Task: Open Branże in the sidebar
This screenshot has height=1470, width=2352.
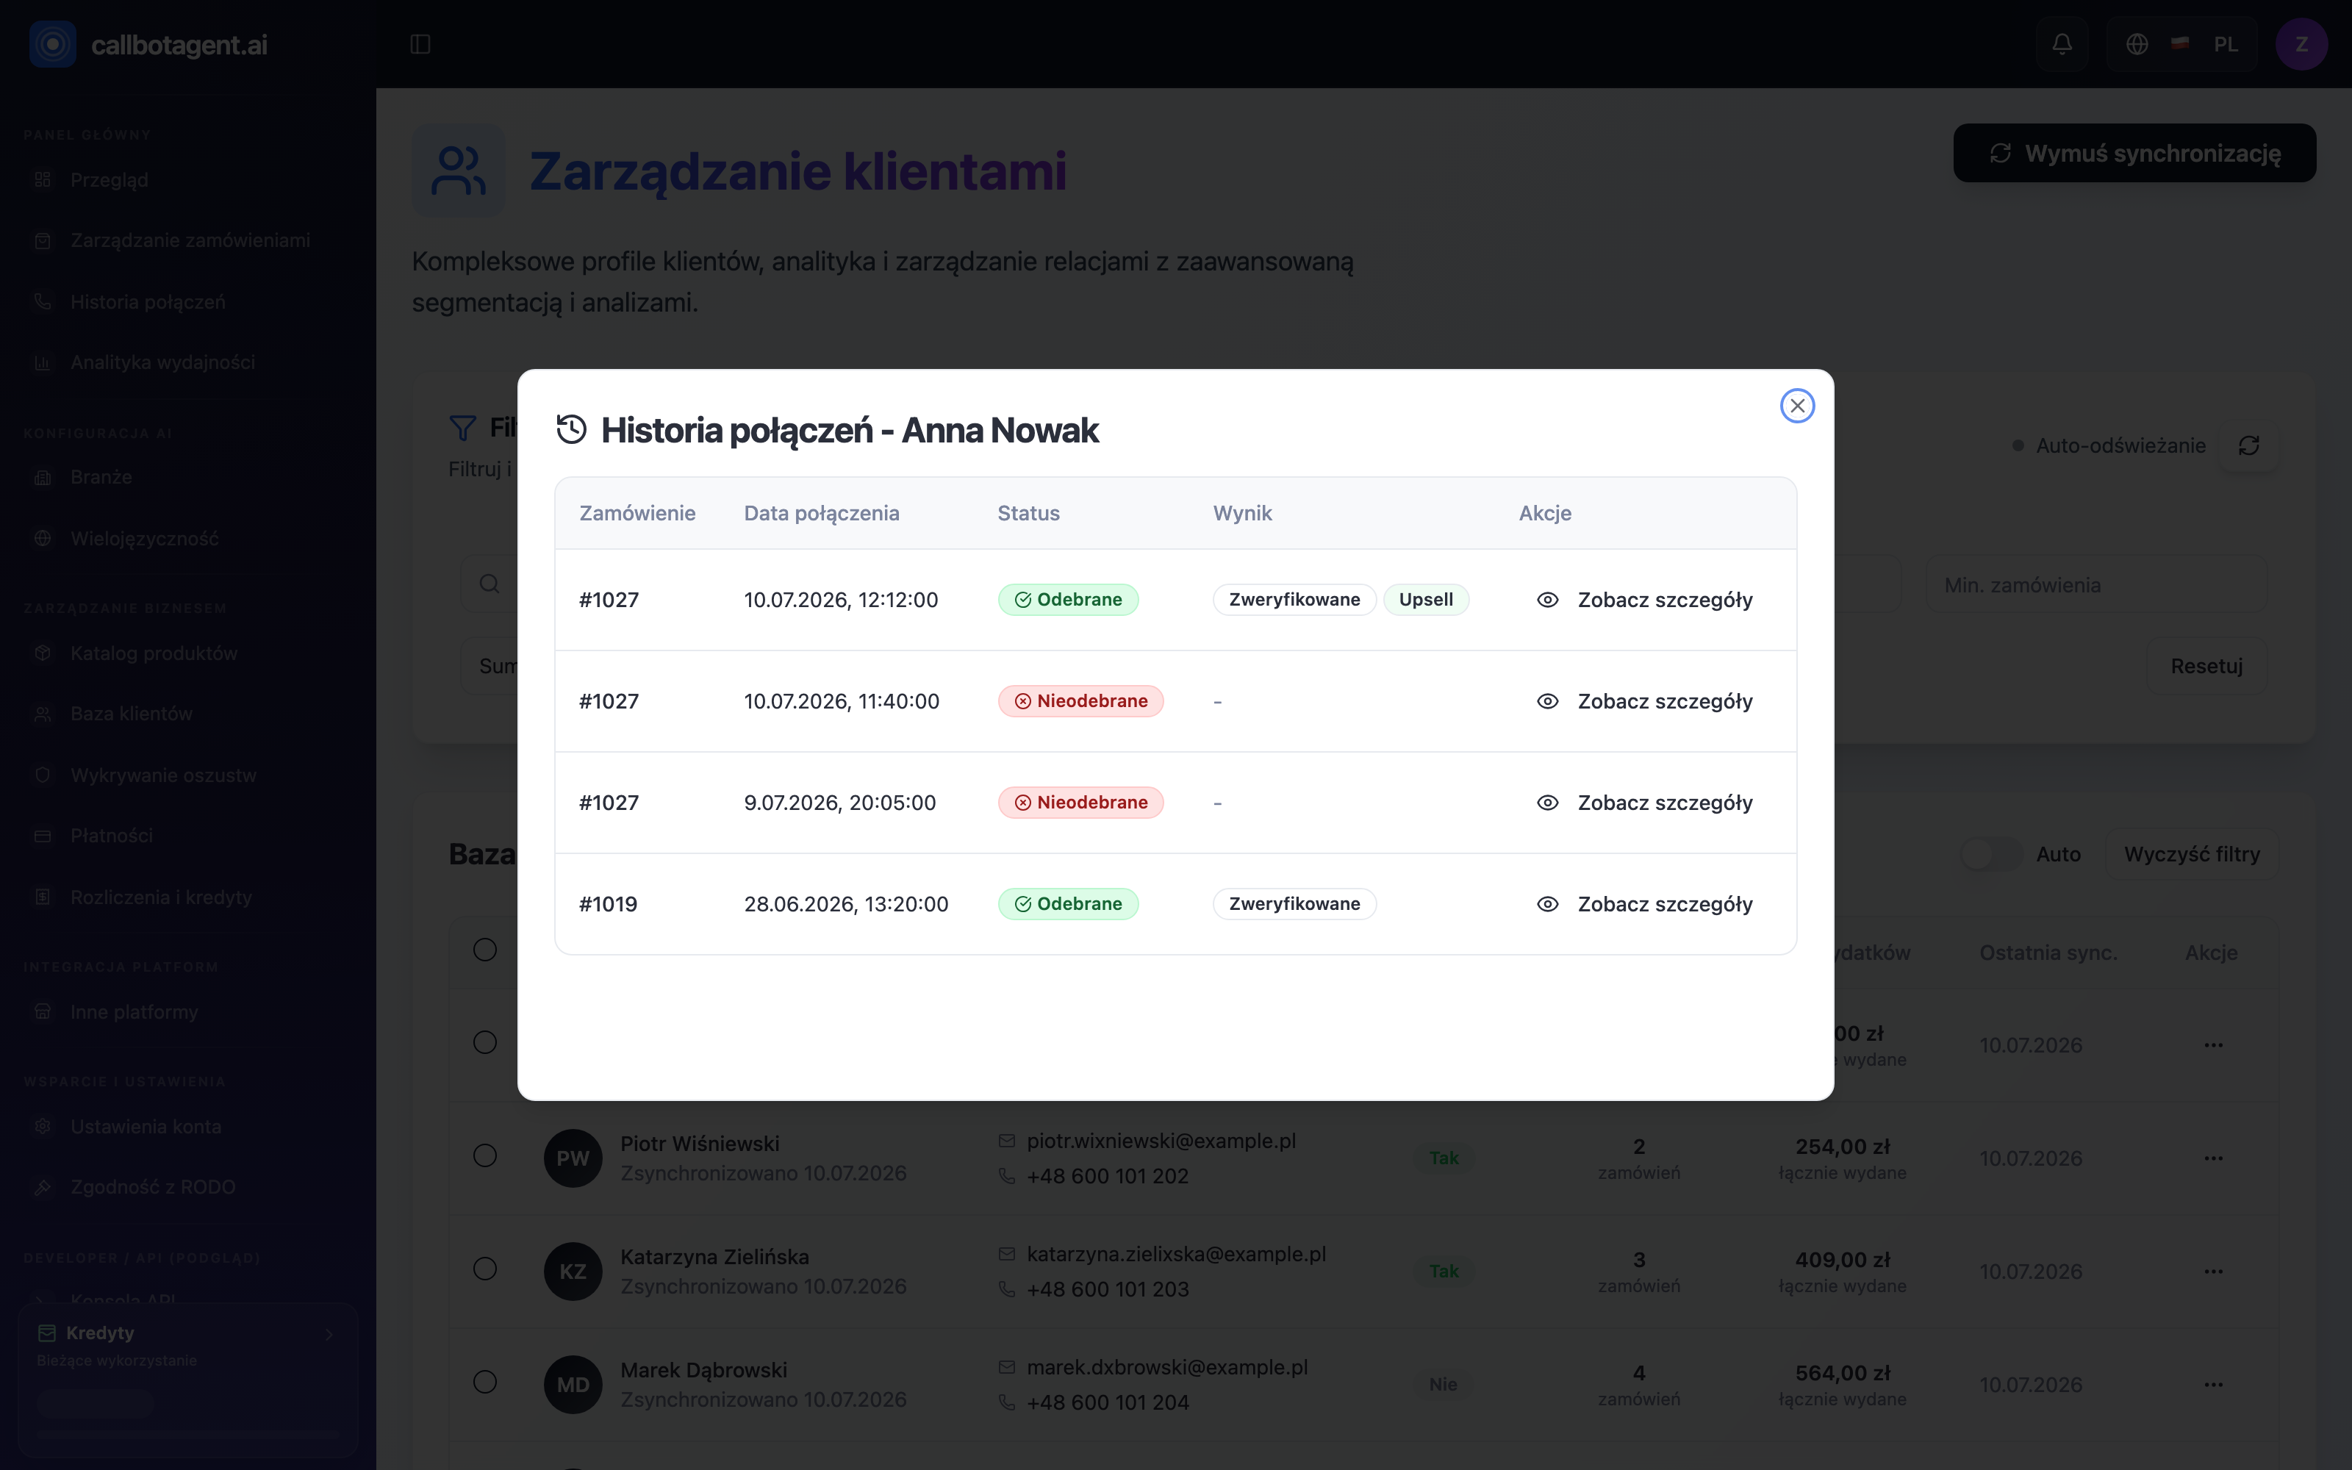Action: point(187,476)
